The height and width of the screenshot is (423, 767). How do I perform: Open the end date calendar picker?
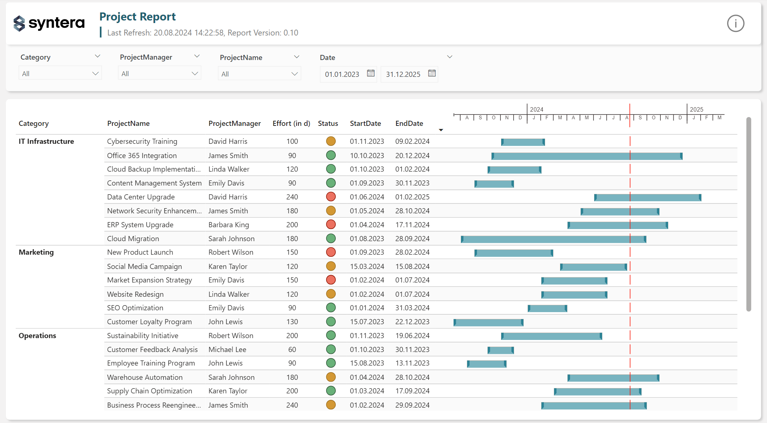click(x=432, y=74)
